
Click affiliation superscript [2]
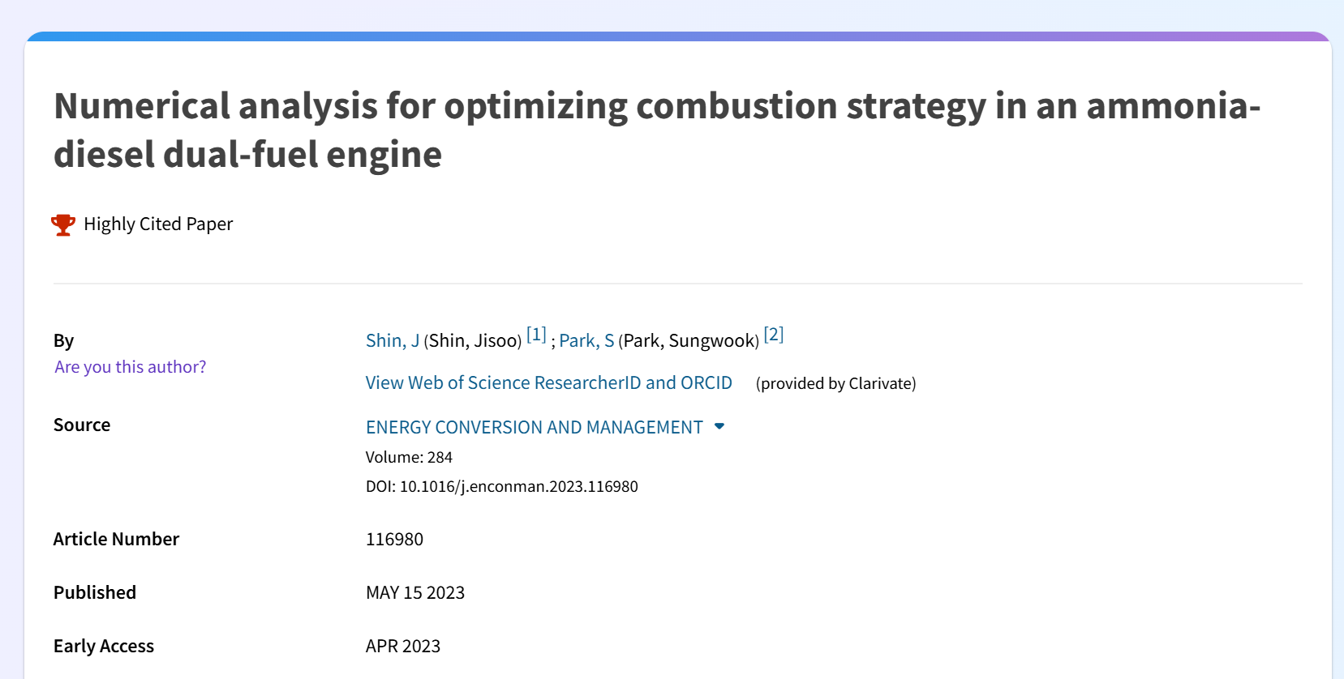774,334
